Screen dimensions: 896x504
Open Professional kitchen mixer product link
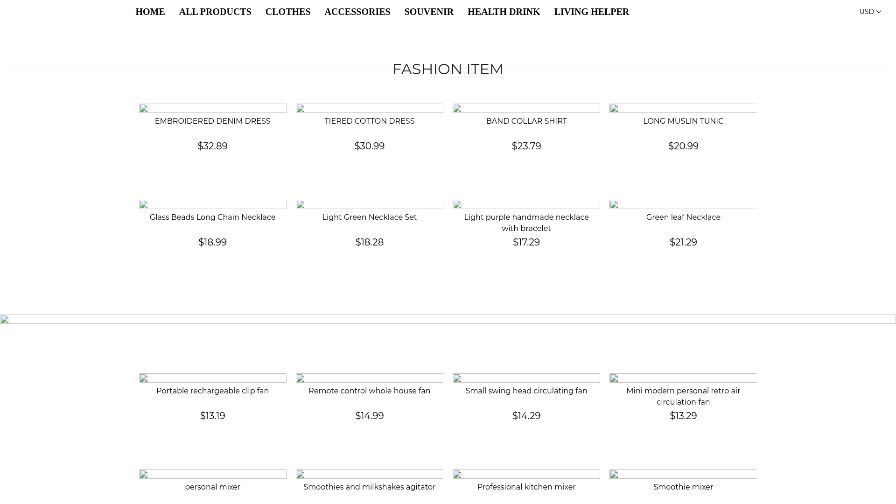tap(526, 487)
